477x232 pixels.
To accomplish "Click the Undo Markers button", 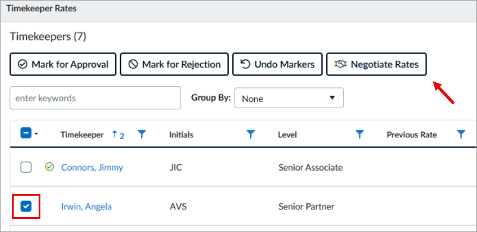I will 277,64.
